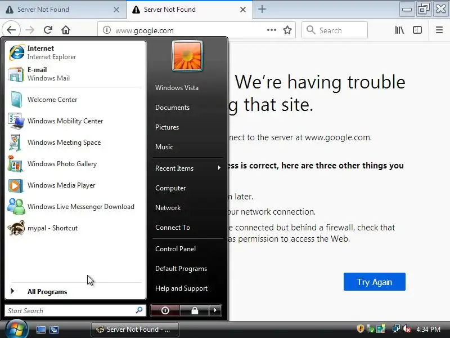450x338 pixels.
Task: Open Internet Explorer from Start menu
Action: point(75,52)
